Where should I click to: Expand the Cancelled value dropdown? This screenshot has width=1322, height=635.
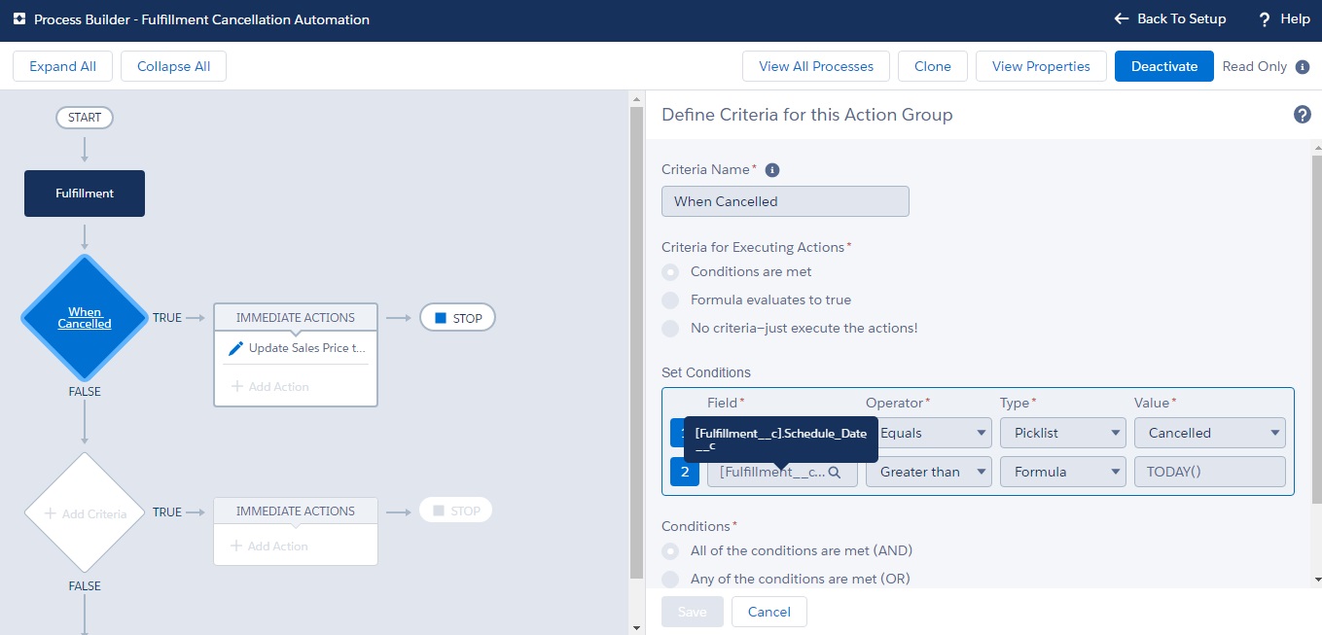coord(1209,434)
